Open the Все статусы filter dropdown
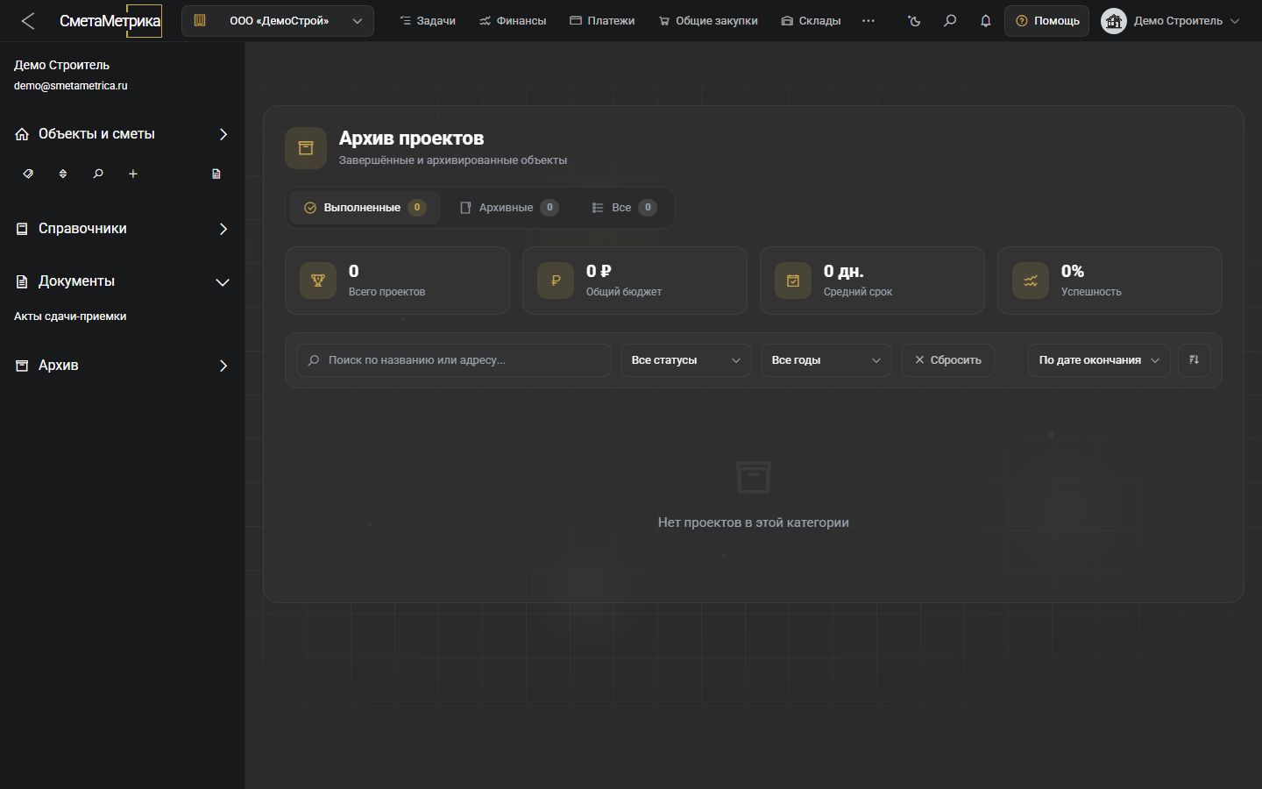Screen dimensions: 1262x789 686,360
